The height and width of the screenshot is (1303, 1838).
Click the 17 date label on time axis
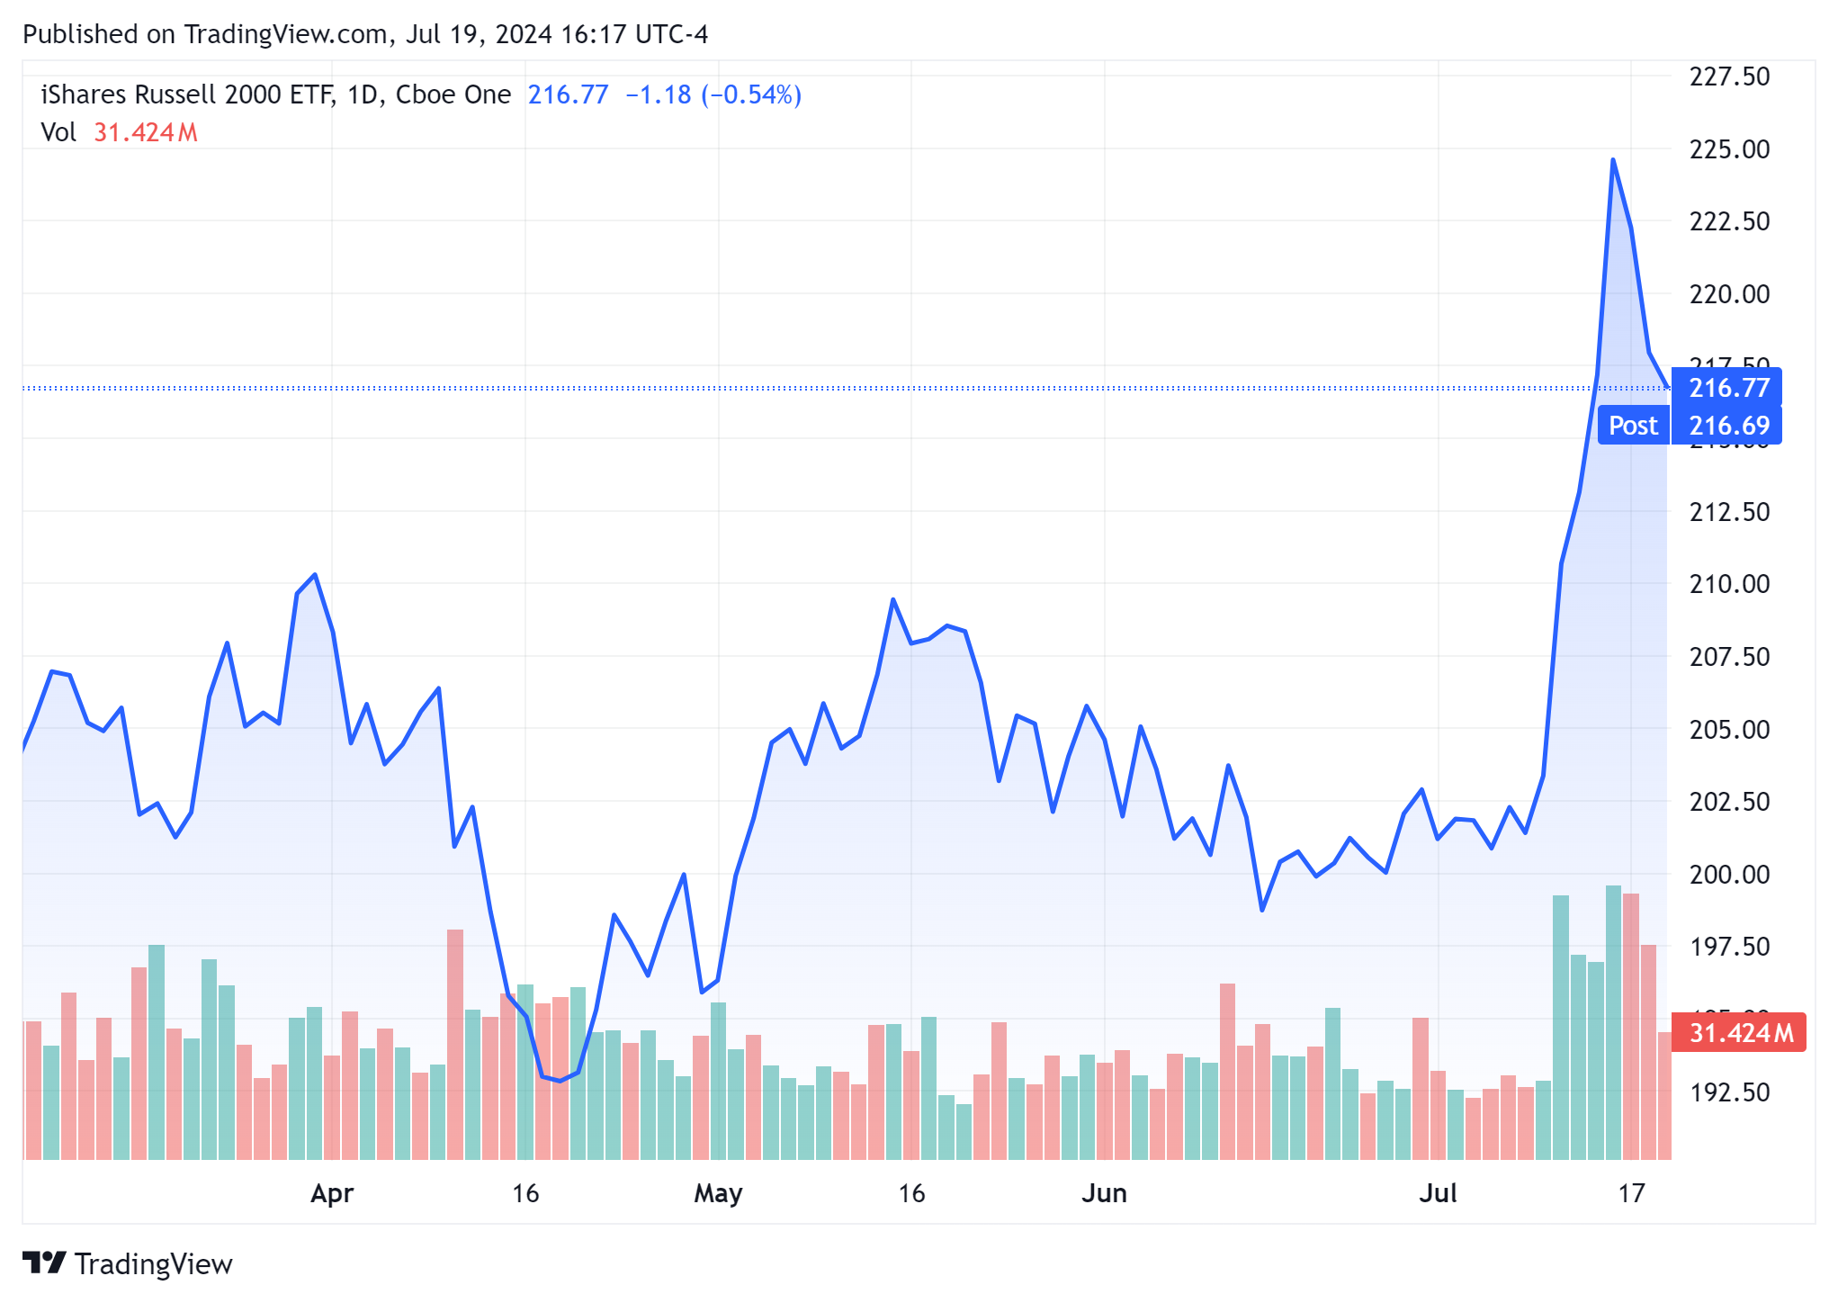pyautogui.click(x=1631, y=1193)
